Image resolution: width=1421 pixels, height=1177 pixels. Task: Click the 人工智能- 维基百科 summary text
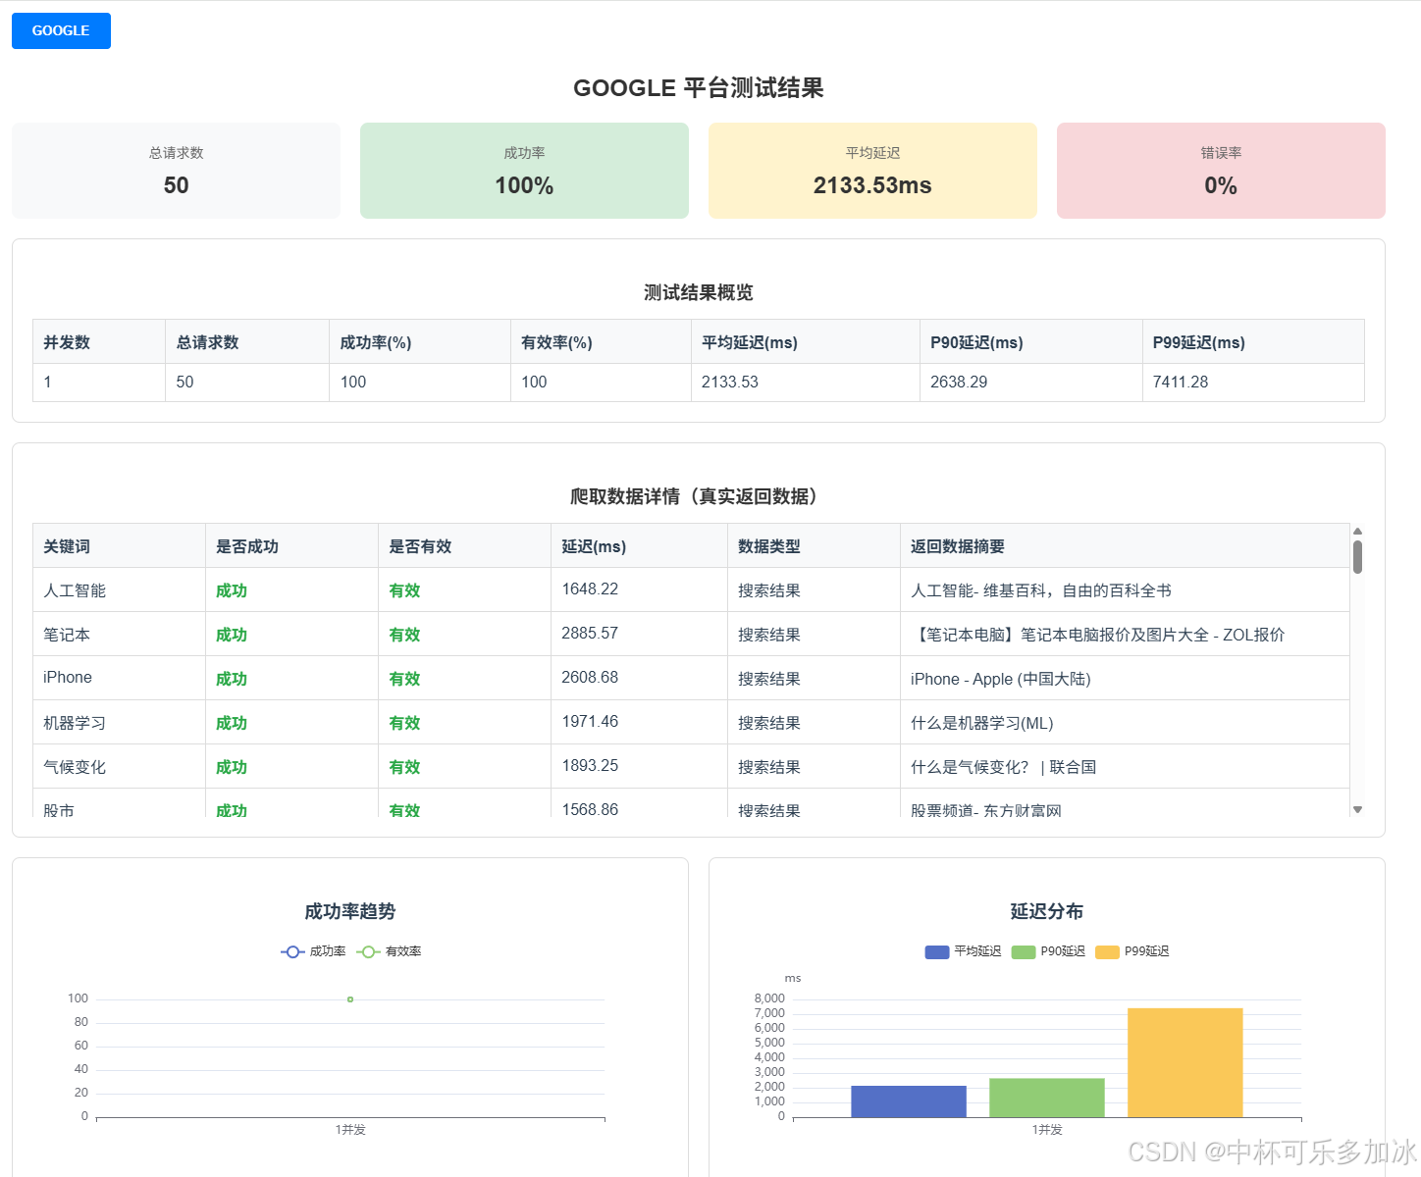point(1041,590)
